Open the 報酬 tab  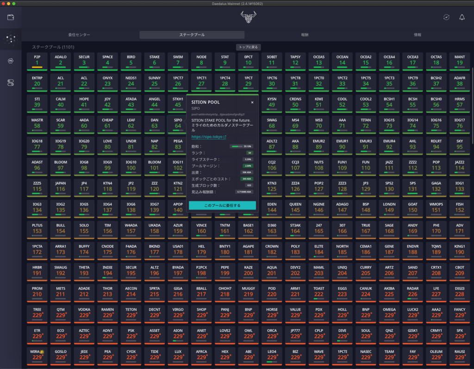(305, 35)
